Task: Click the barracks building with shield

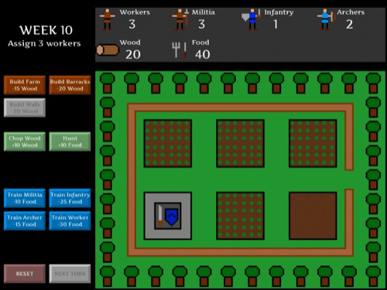Action: 168,216
